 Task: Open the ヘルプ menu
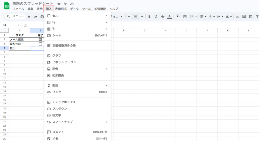(x=114, y=9)
